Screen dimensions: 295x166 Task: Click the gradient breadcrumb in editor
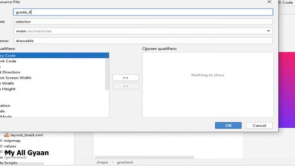(125, 162)
